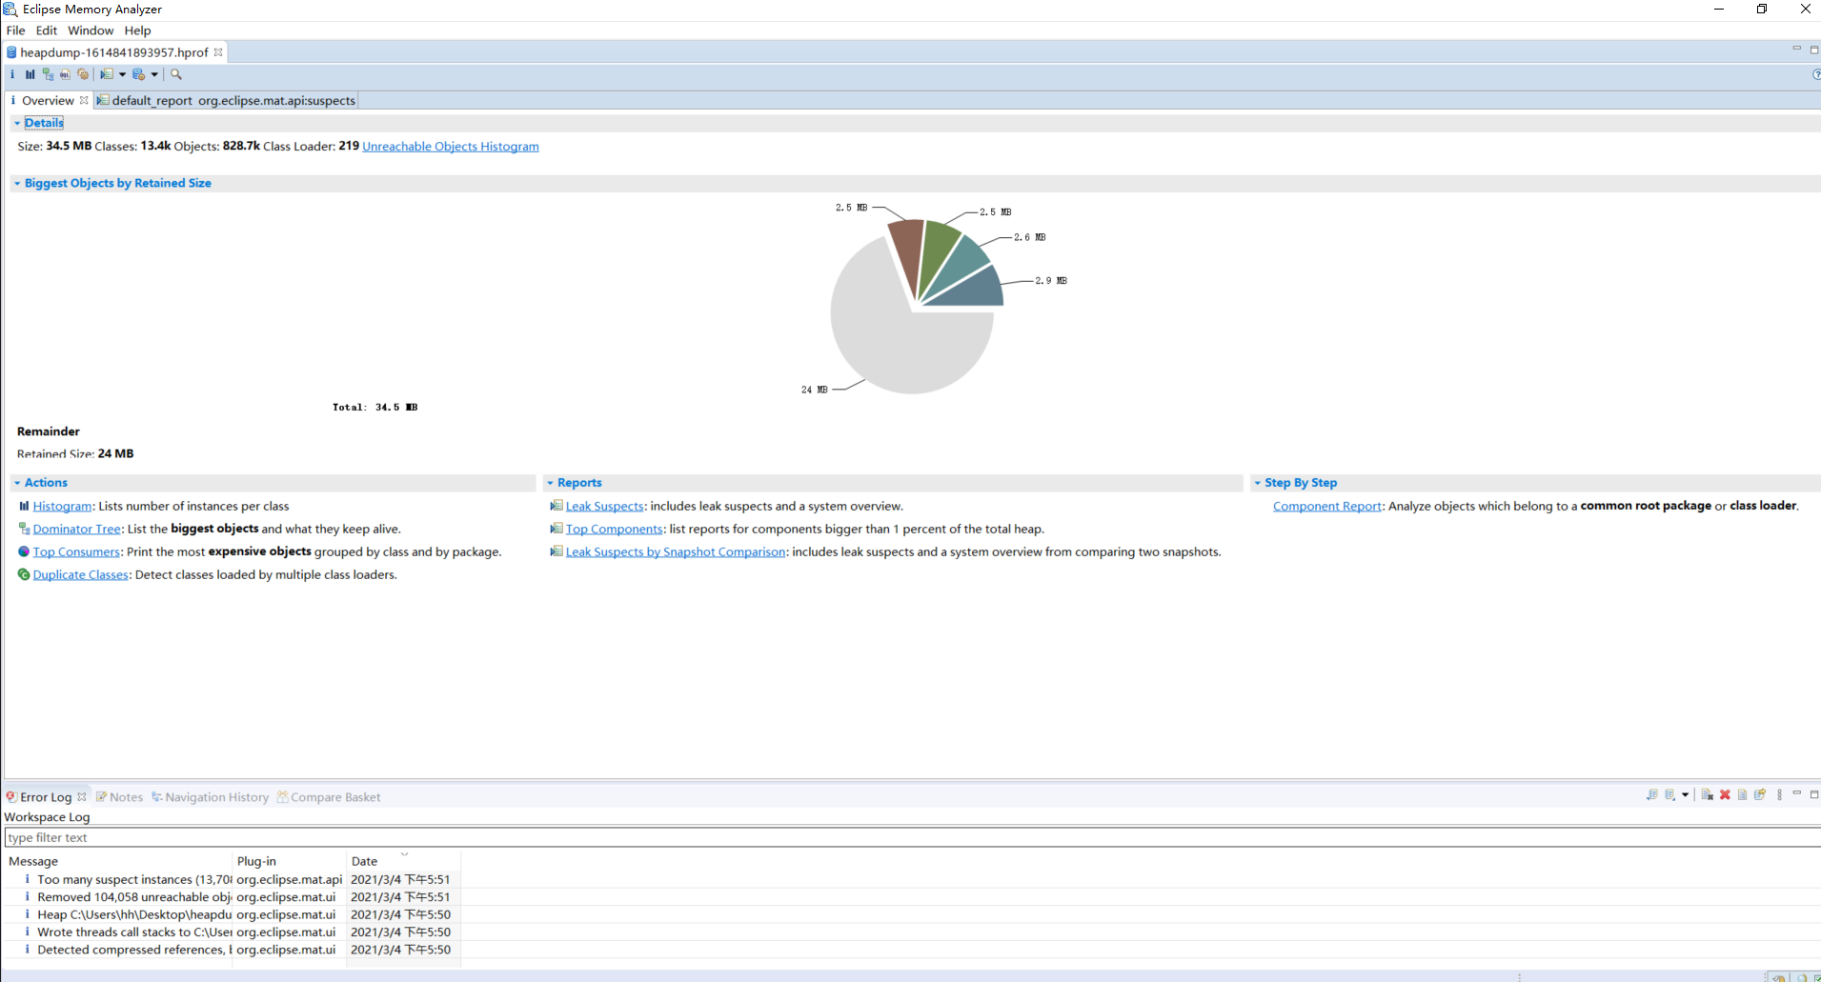Collapse the Step By Step section
This screenshot has height=982, width=1821.
coord(1257,483)
